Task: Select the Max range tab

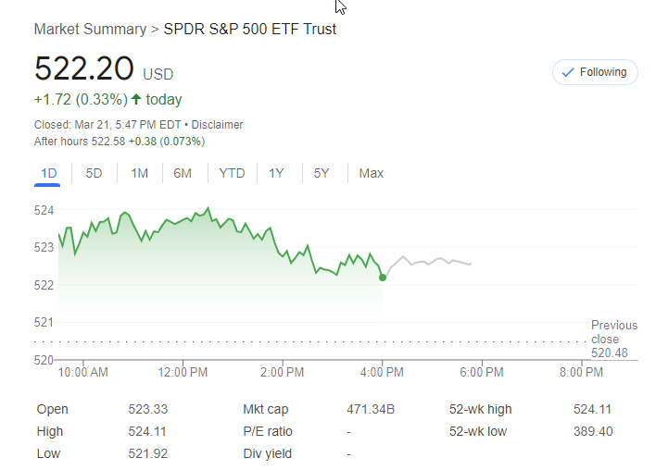Action: [371, 173]
